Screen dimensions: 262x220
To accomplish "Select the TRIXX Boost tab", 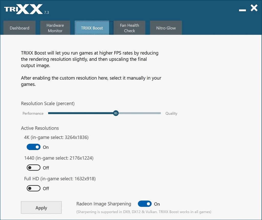I will 92,28.
